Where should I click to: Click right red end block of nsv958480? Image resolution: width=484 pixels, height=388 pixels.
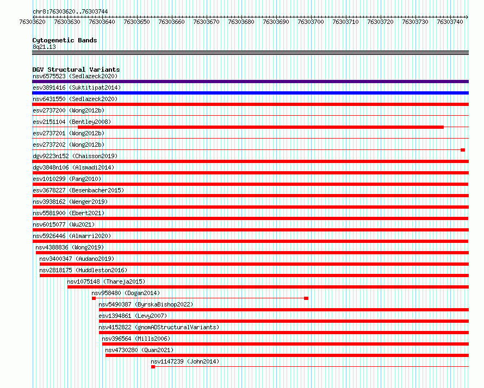[x=306, y=298]
